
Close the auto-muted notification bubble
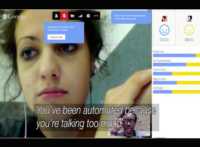149,13
